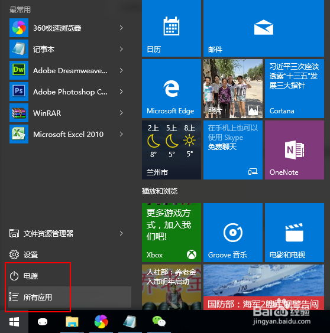This screenshot has width=330, height=333.
Task: Open the OneNote tile
Action: point(295,150)
